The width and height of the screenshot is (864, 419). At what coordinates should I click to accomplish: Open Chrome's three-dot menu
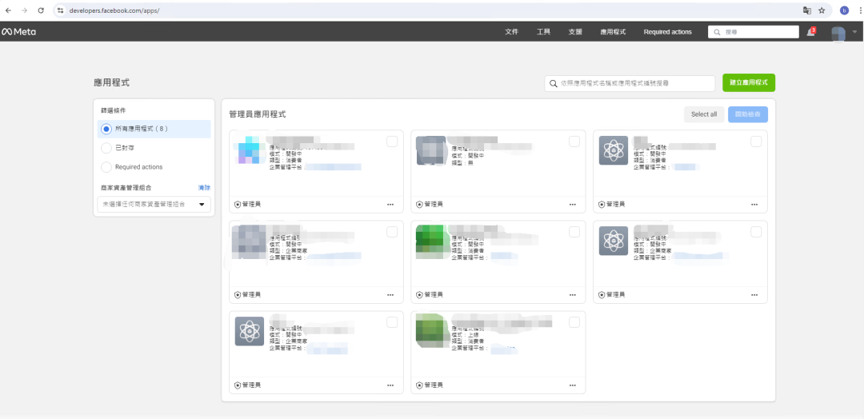click(859, 10)
